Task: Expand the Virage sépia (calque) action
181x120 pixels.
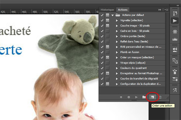Action: [x=117, y=63]
